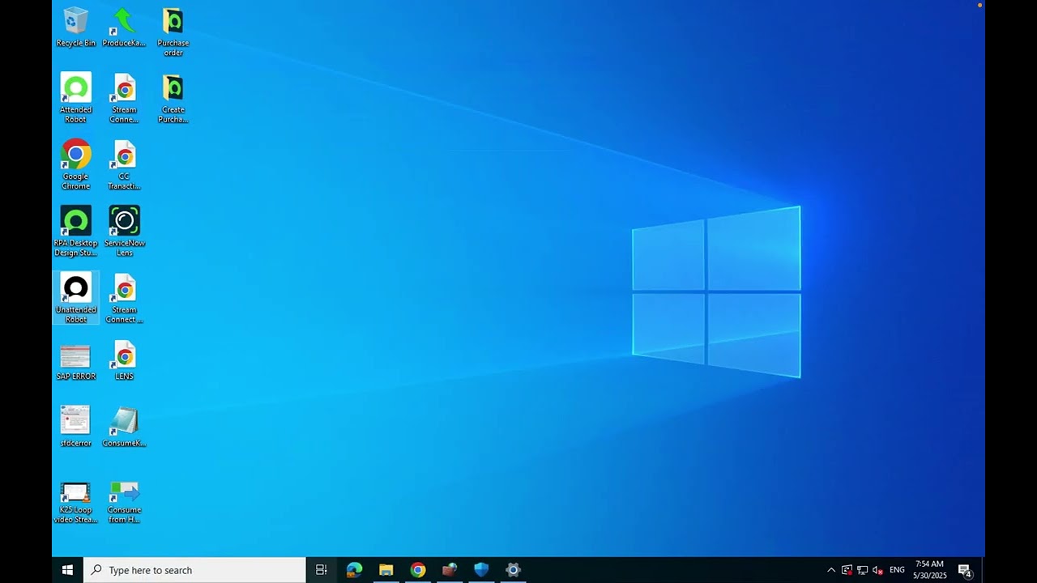
Task: Open the Windows Start menu
Action: 67,570
